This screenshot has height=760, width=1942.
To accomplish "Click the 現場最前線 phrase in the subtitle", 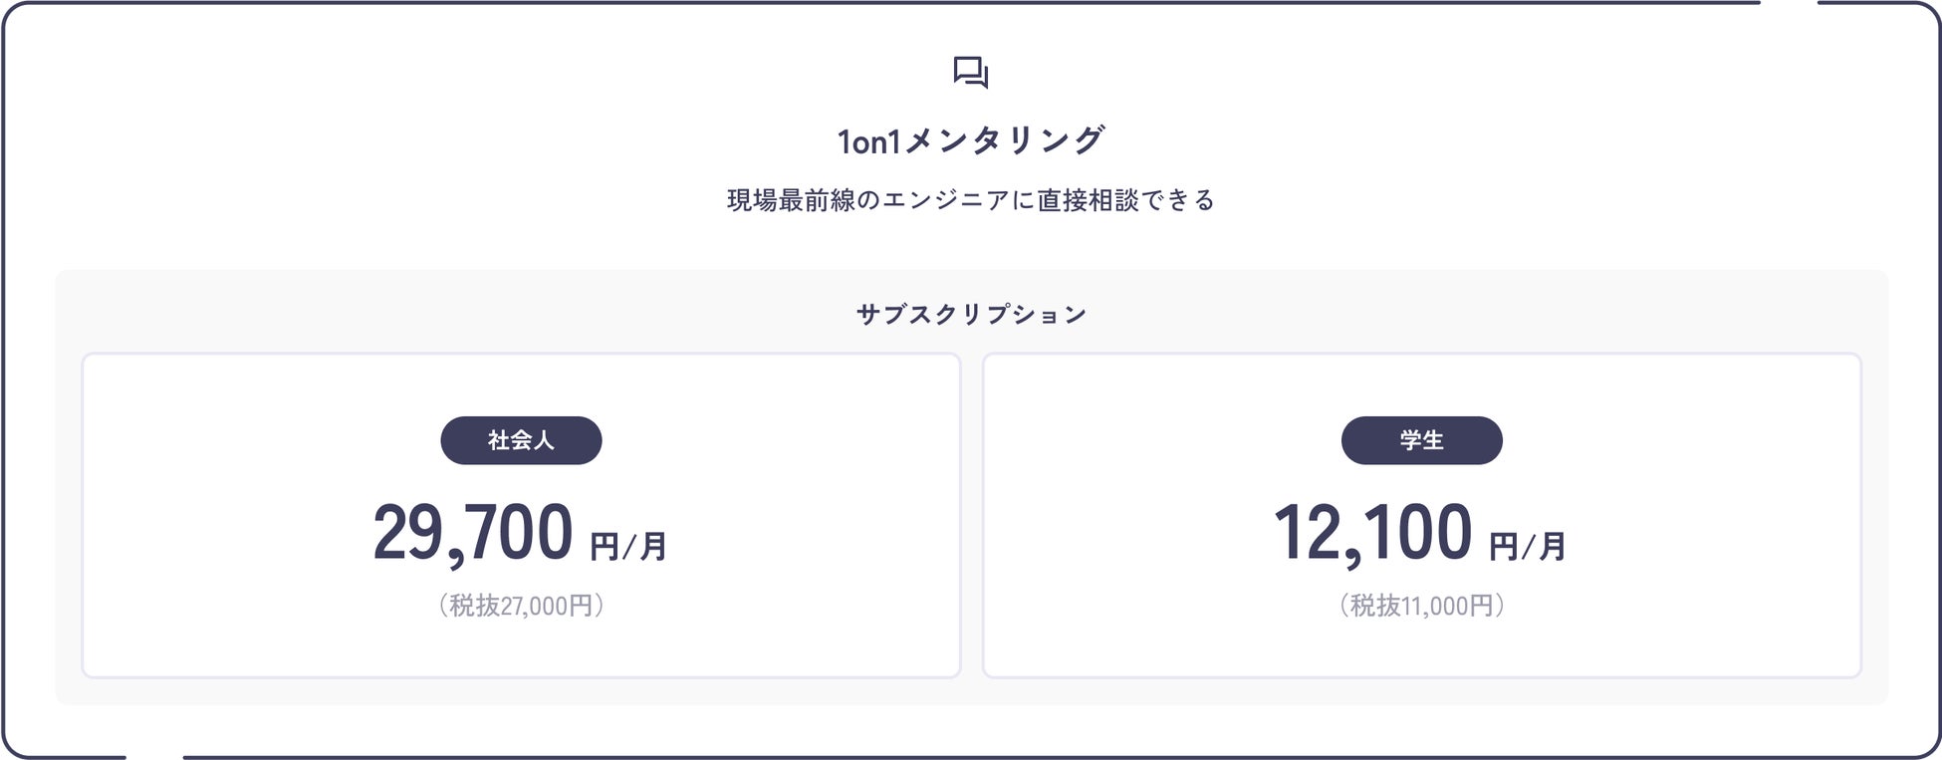I will [x=791, y=200].
